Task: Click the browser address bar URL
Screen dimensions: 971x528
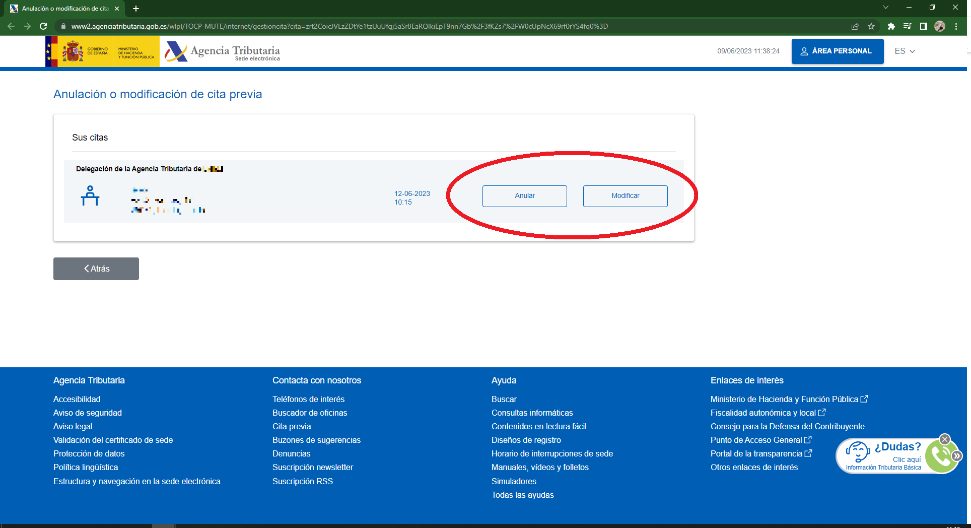Action: (x=339, y=26)
